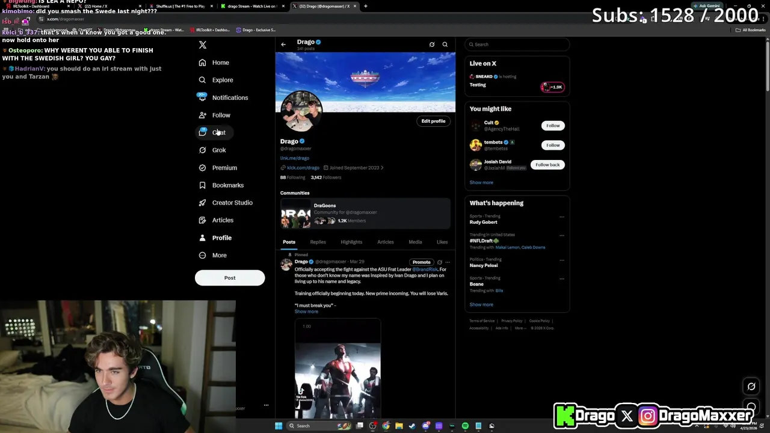
Task: Open the Follow people icon in sidebar
Action: pos(202,115)
